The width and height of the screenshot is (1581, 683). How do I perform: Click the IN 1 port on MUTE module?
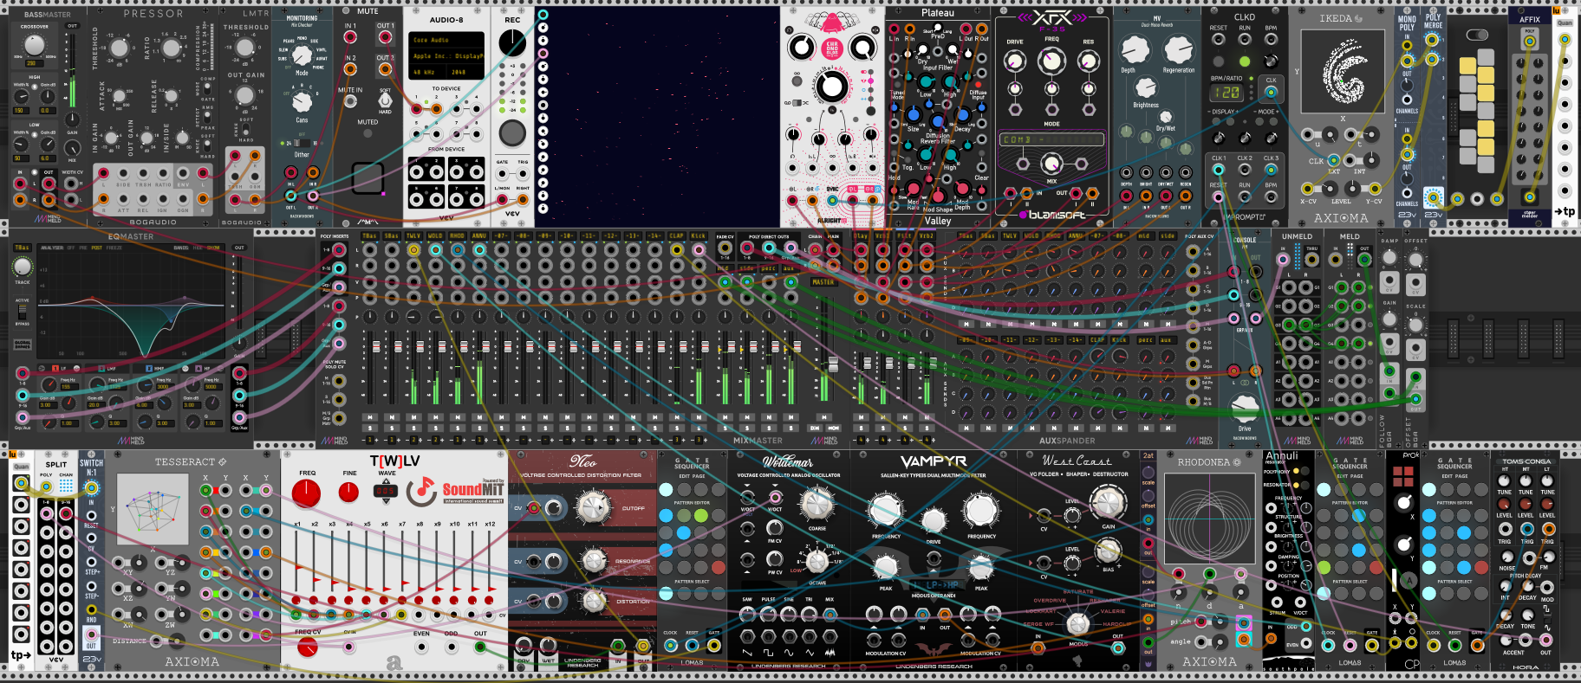(350, 37)
